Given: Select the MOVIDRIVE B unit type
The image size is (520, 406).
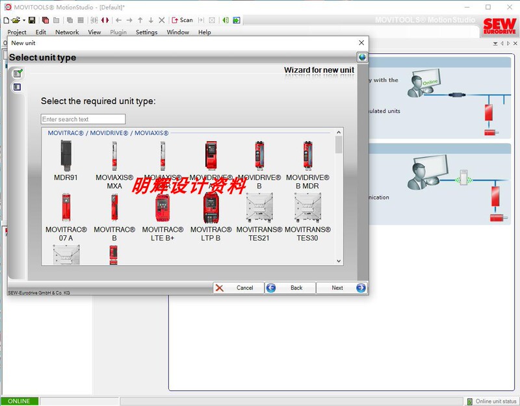Looking at the screenshot, I should tap(259, 165).
